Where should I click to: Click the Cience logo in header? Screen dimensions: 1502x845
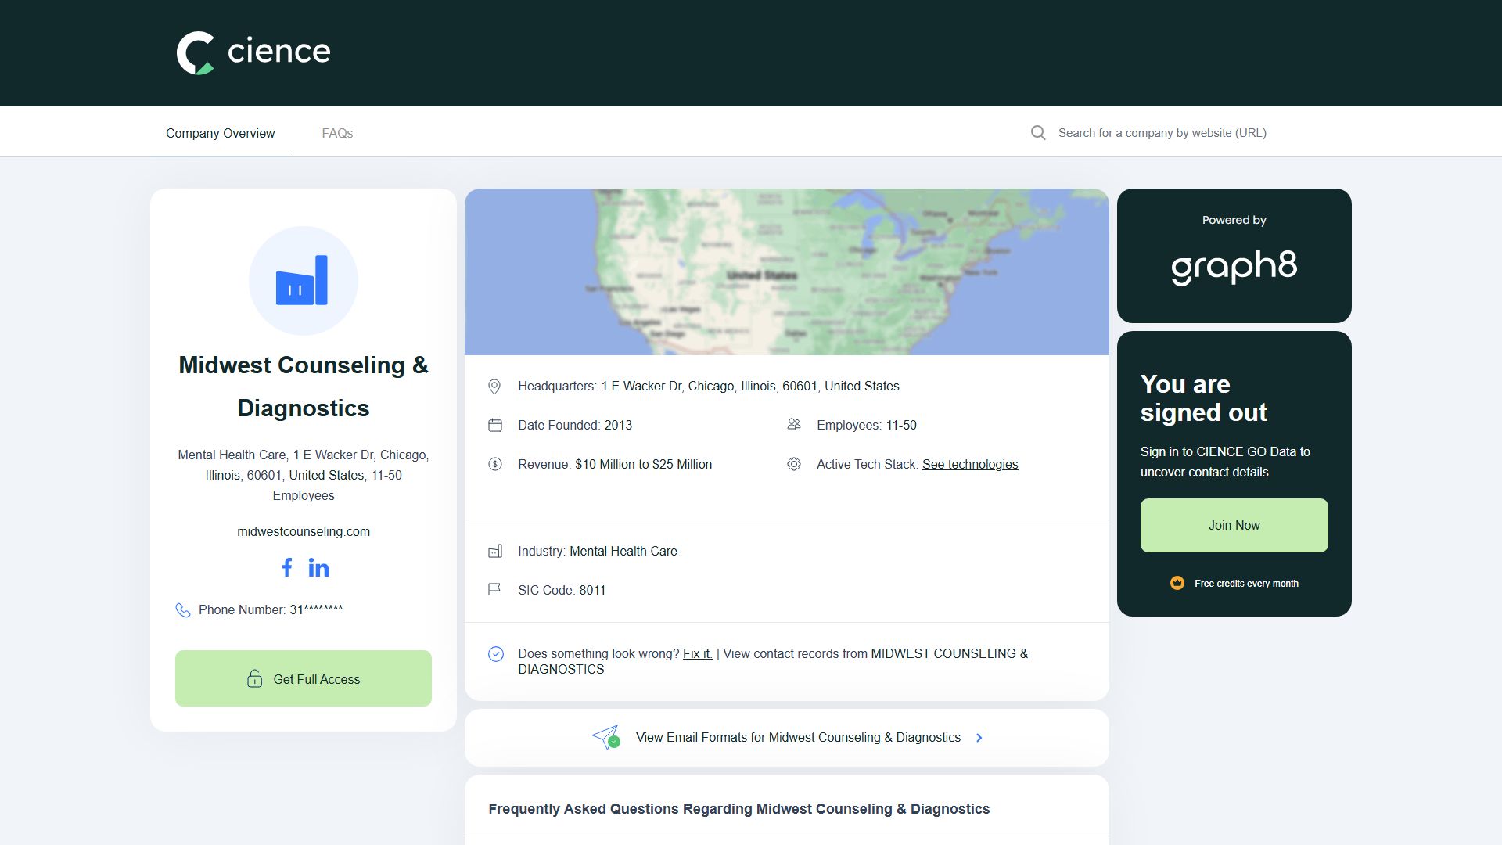(x=253, y=52)
